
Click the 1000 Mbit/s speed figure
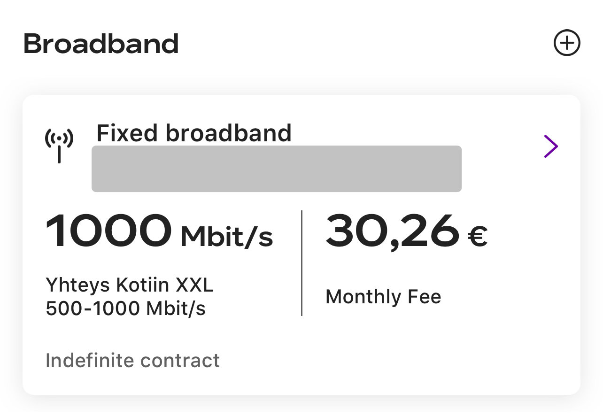(159, 231)
